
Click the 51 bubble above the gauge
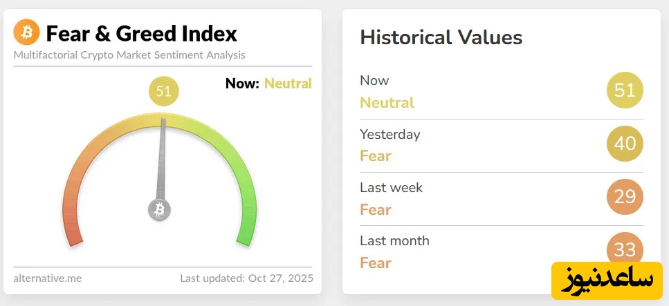pos(164,91)
